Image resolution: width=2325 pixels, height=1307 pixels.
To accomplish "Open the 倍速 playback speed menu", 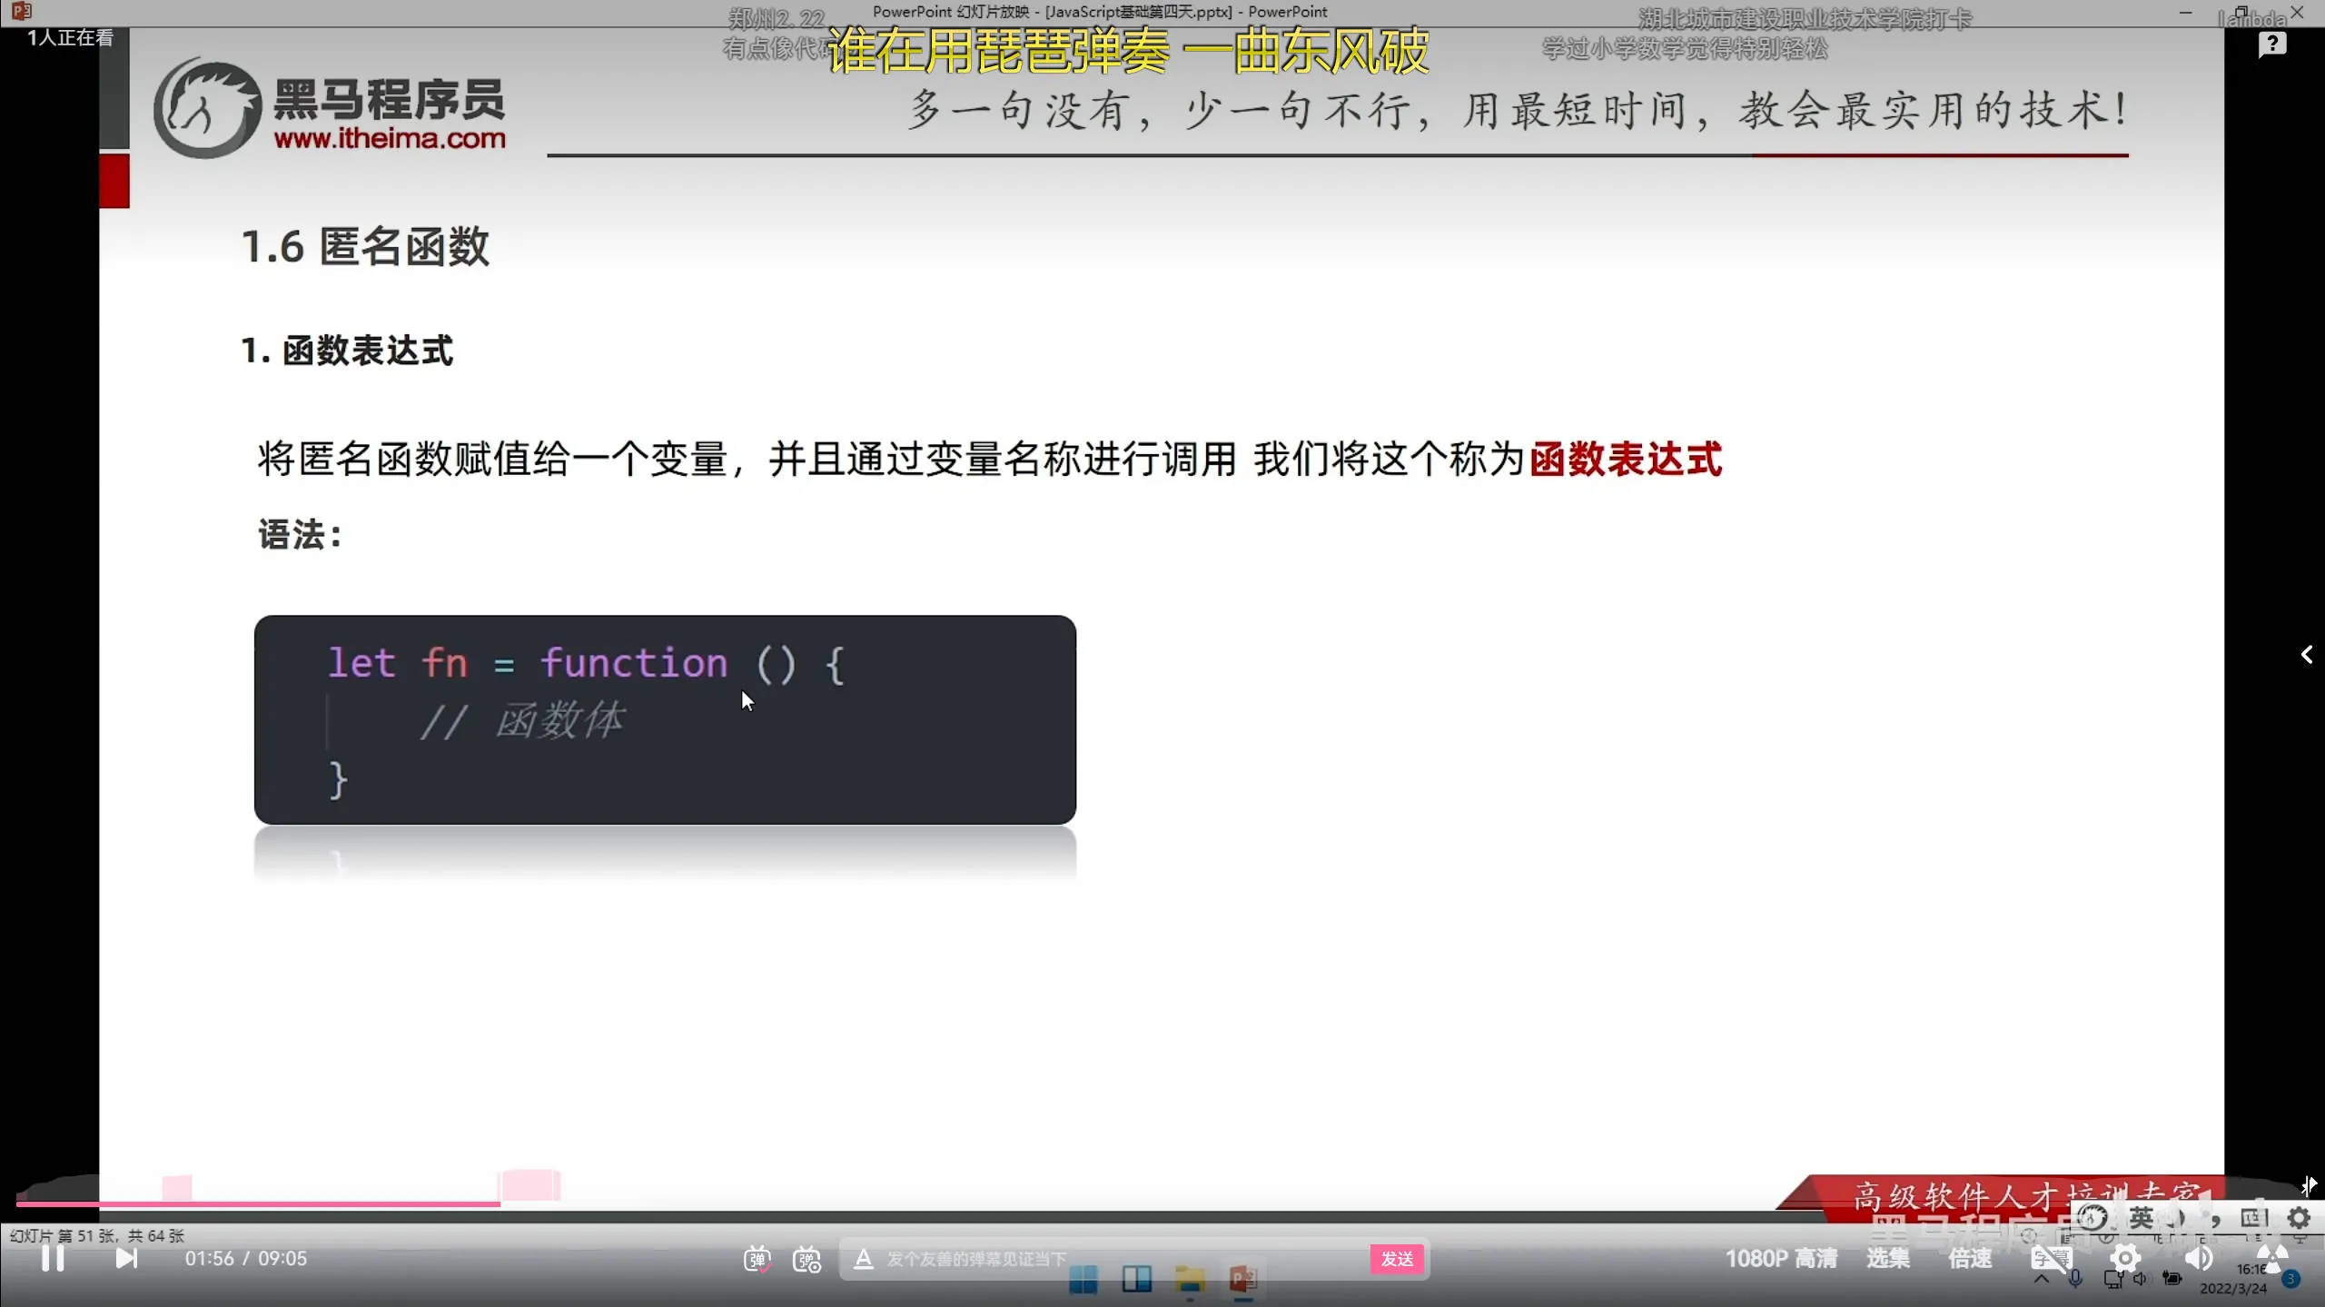I will tap(1970, 1258).
